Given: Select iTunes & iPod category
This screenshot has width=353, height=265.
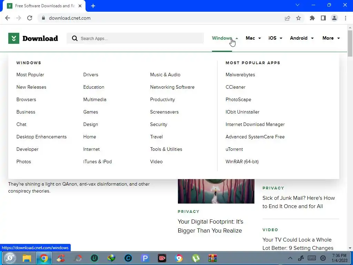Looking at the screenshot, I should tap(98, 161).
